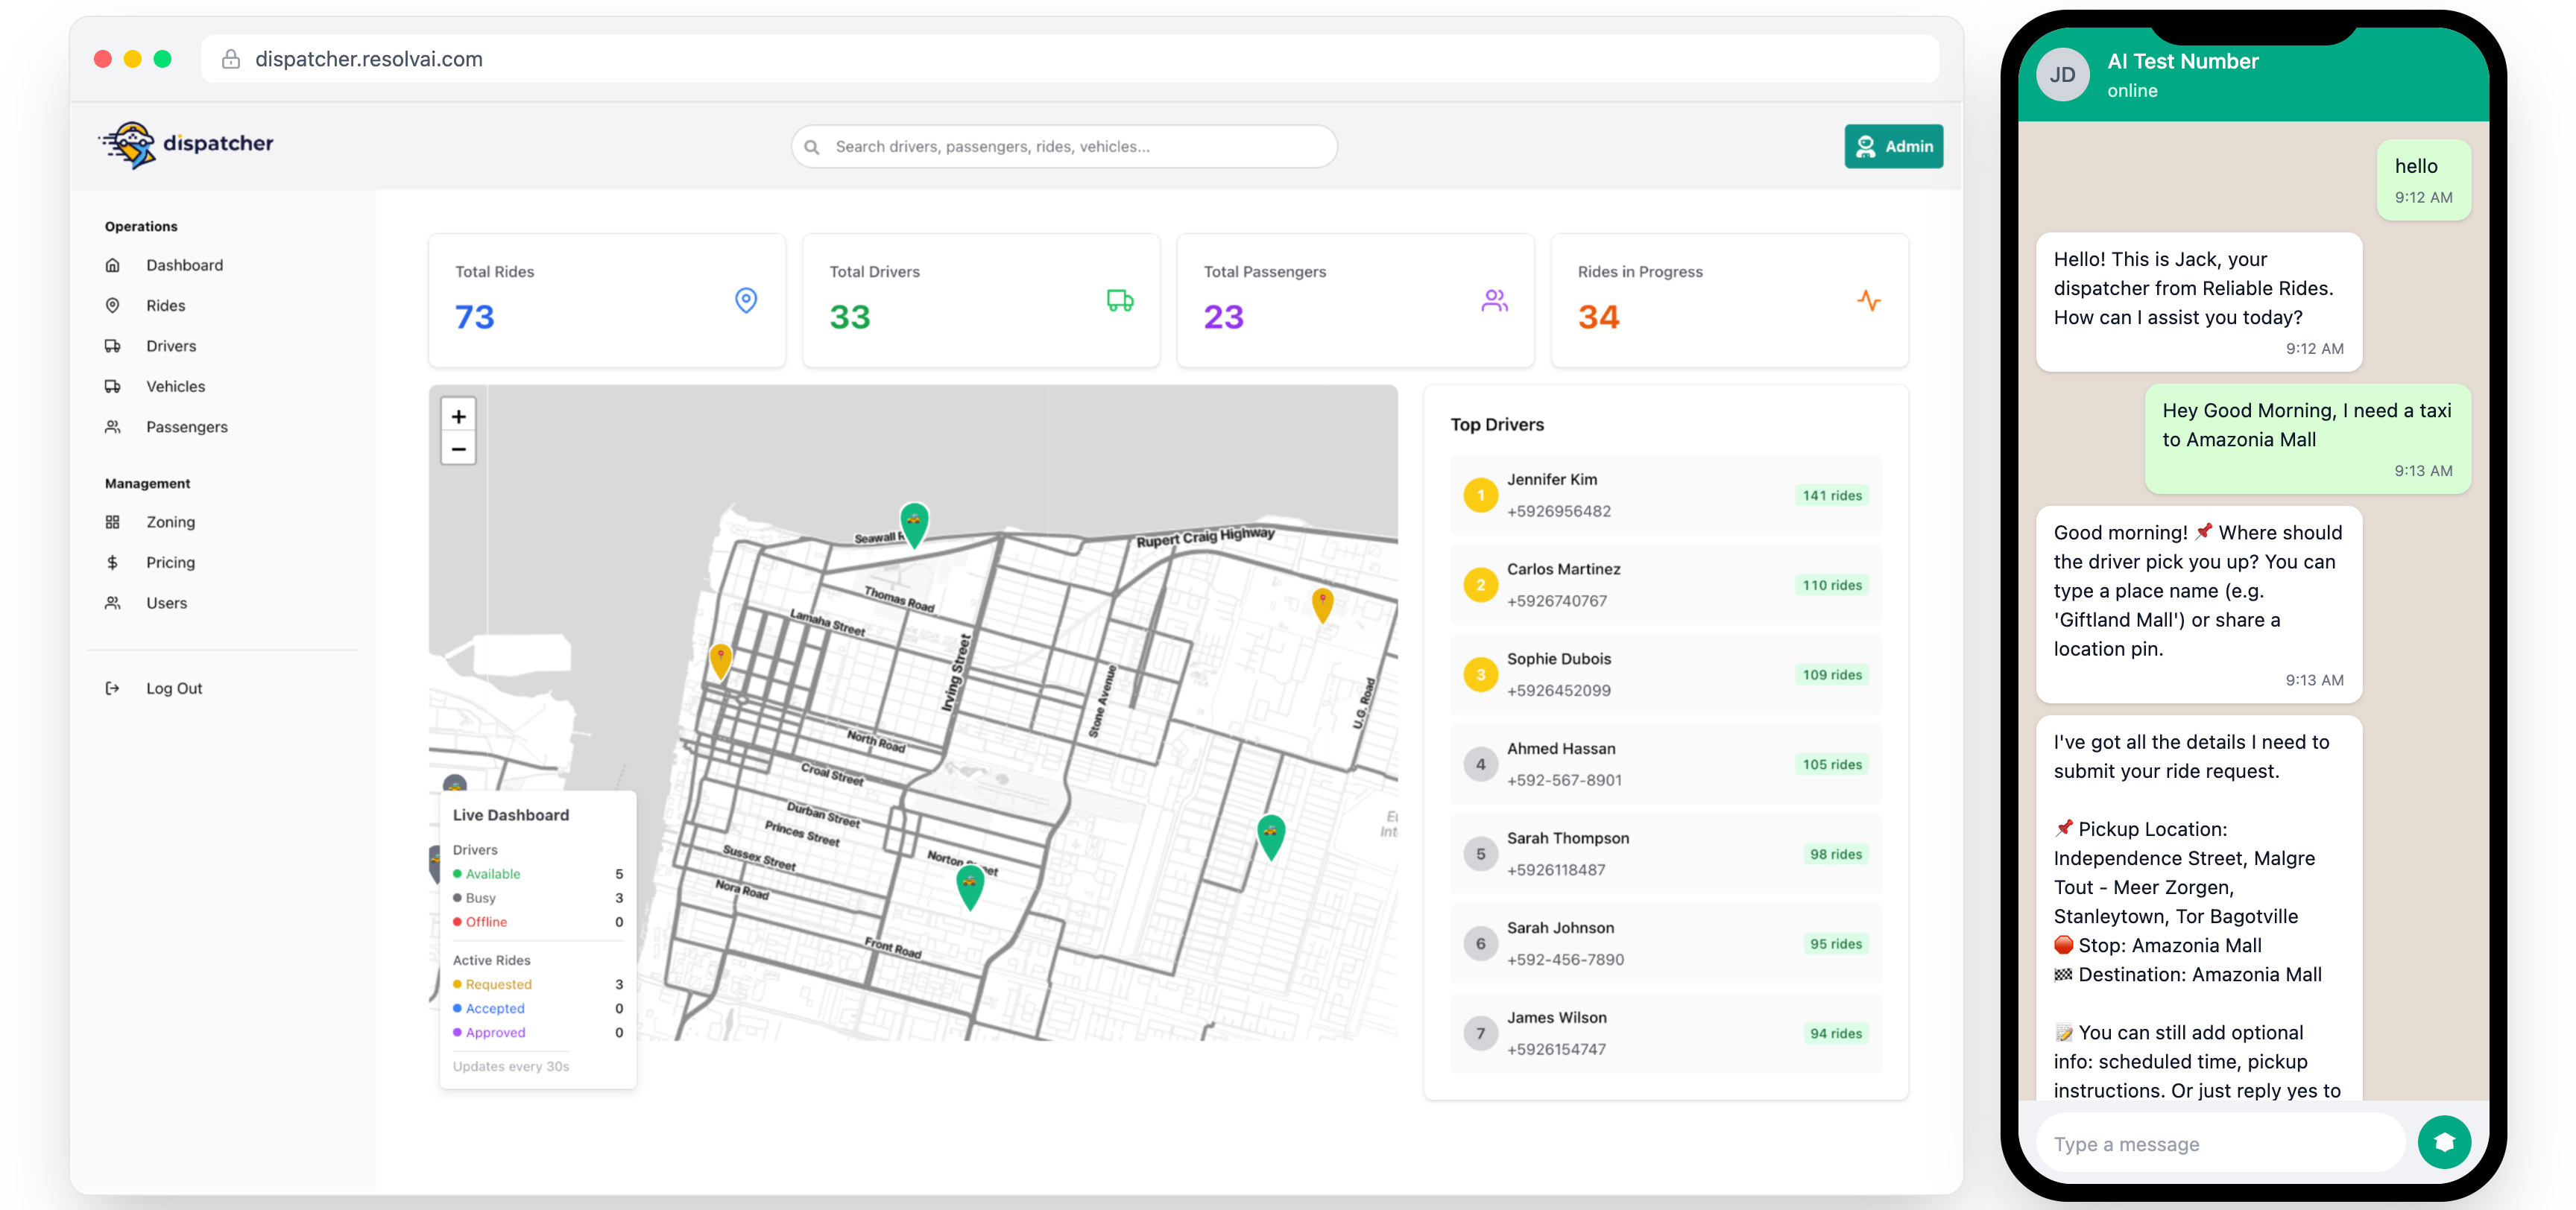Screen dimensions: 2576x1210
Task: Click Log Out link
Action: [x=173, y=688]
